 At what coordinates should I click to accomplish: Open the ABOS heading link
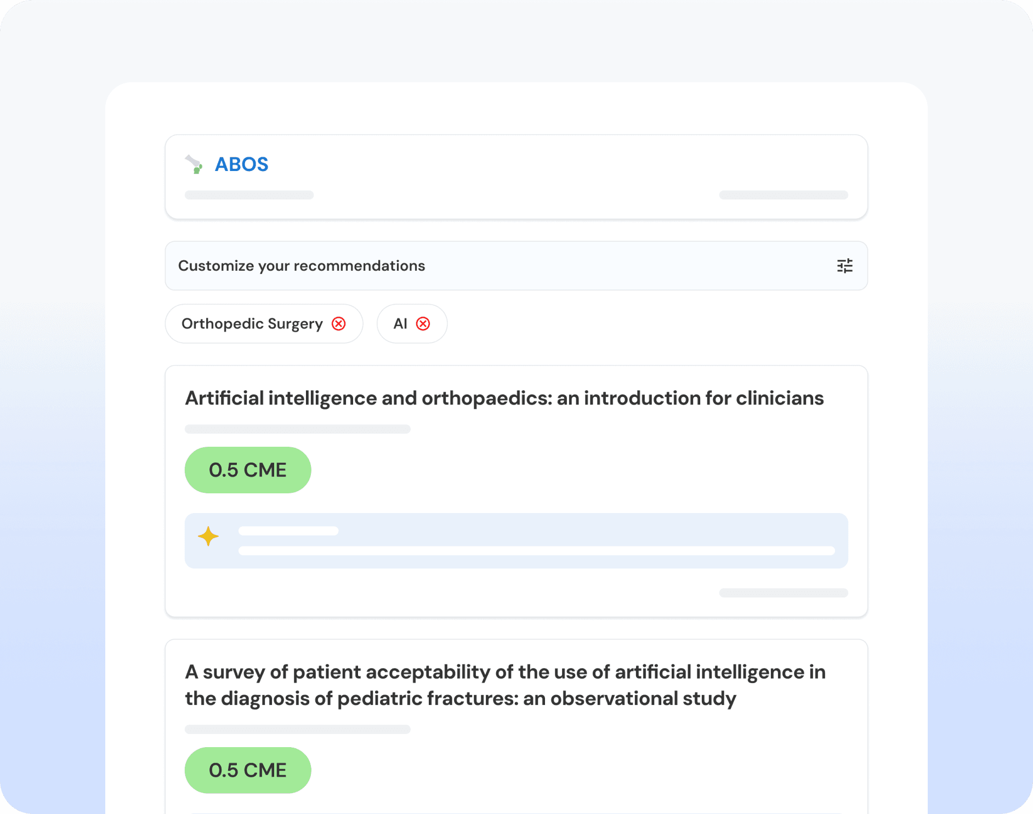[x=241, y=164]
